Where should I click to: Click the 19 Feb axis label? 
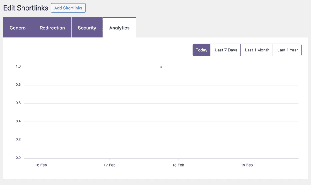[x=247, y=165]
